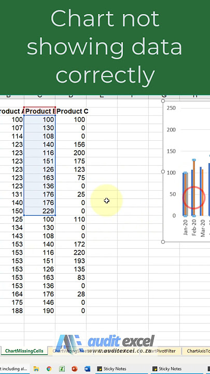
Task: Click the Product B header cell
Action: [40, 111]
